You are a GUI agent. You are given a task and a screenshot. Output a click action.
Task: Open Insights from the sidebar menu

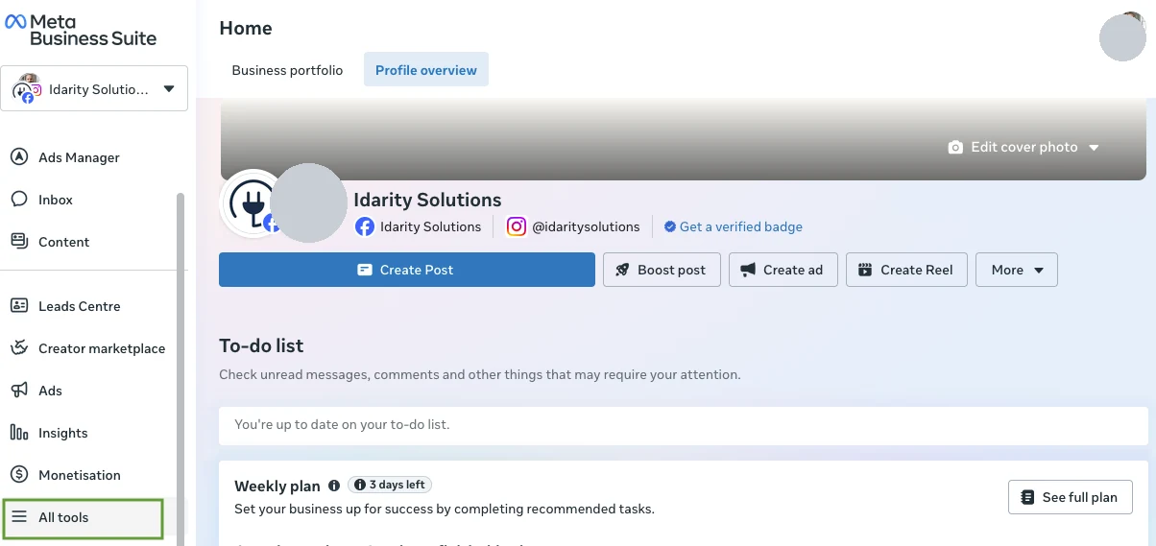click(63, 433)
